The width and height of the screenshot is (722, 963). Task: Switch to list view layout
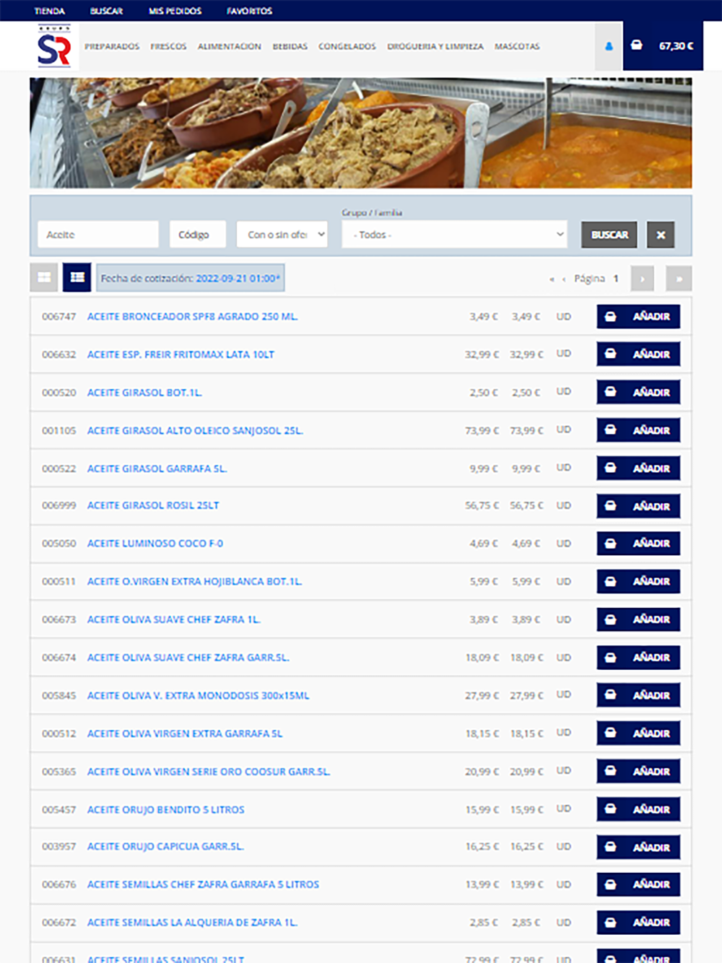click(77, 278)
